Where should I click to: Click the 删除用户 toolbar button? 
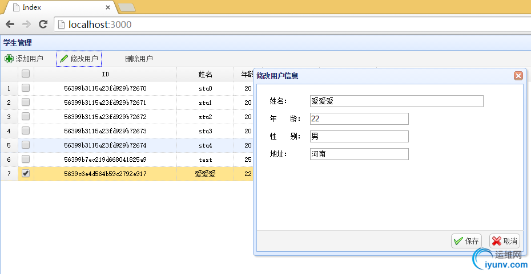tap(139, 59)
